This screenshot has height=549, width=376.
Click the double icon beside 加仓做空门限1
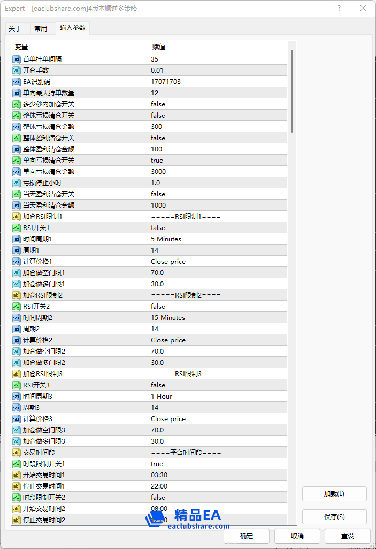(17, 272)
